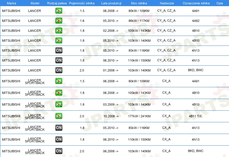Image resolution: width=229 pixels, height=157 pixels.
Task: Click the Nadwozie column header
Action: click(x=167, y=3)
